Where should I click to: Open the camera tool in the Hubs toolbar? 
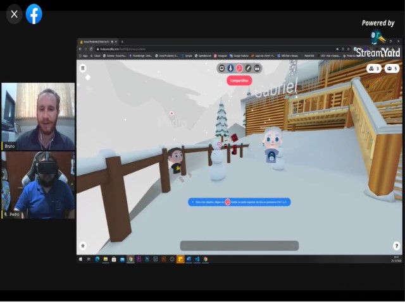[257, 68]
